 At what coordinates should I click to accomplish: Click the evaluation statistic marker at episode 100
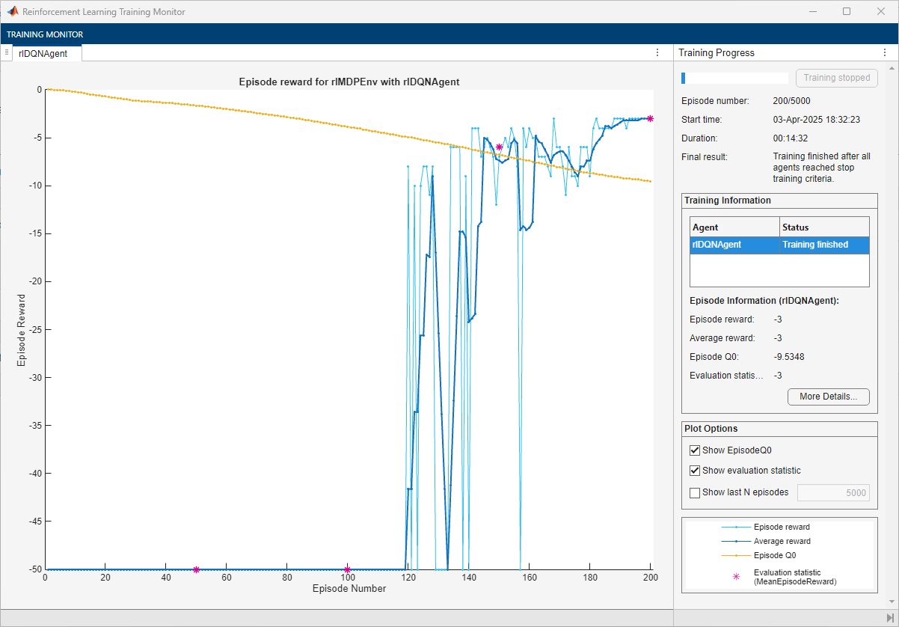tap(347, 569)
